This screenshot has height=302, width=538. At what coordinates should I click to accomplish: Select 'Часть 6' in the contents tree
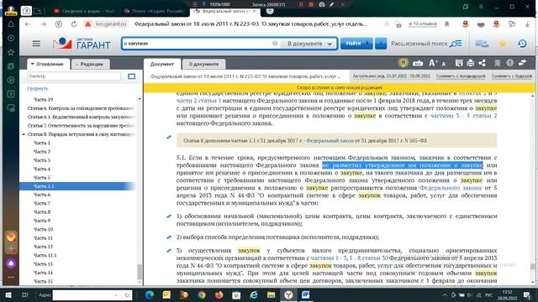42,195
